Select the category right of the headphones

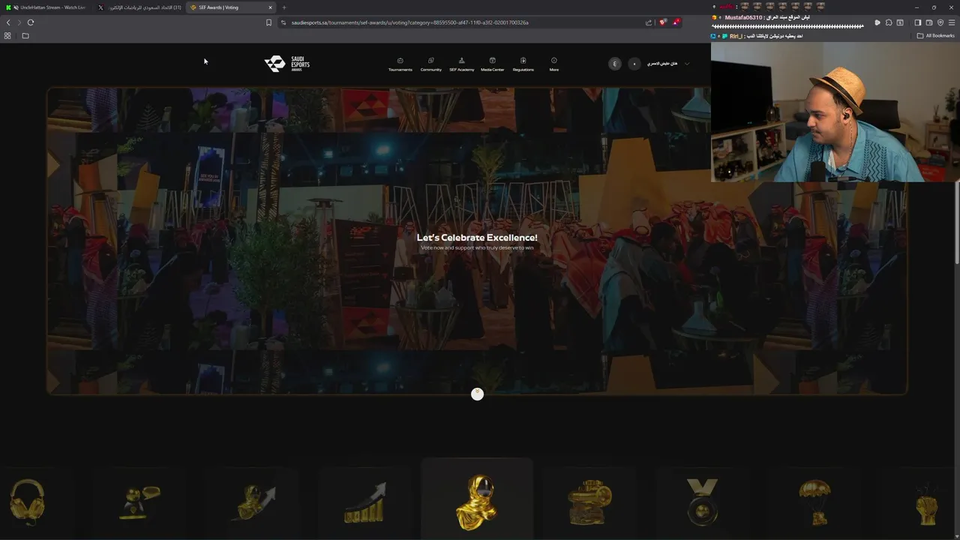coord(141,502)
